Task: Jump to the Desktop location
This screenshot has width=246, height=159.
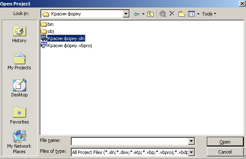Action: 19,88
